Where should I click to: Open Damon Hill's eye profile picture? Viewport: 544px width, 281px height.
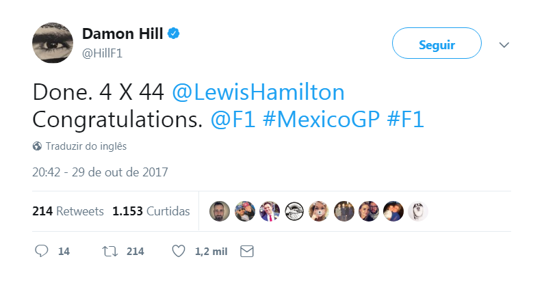pos(53,42)
